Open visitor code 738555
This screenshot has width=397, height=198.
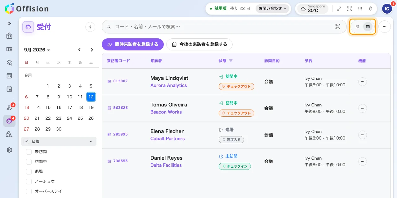click(118, 161)
